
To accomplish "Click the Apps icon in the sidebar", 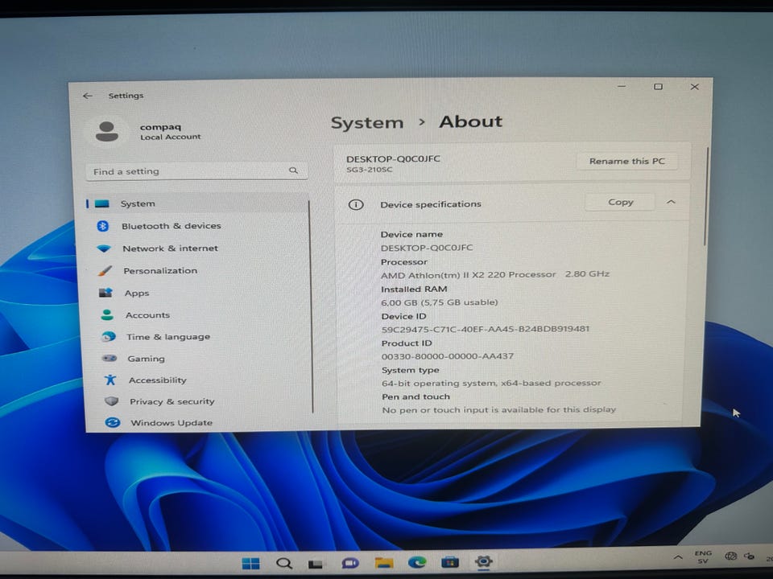I will 105,293.
